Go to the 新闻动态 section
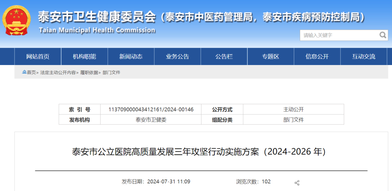 click(131, 57)
